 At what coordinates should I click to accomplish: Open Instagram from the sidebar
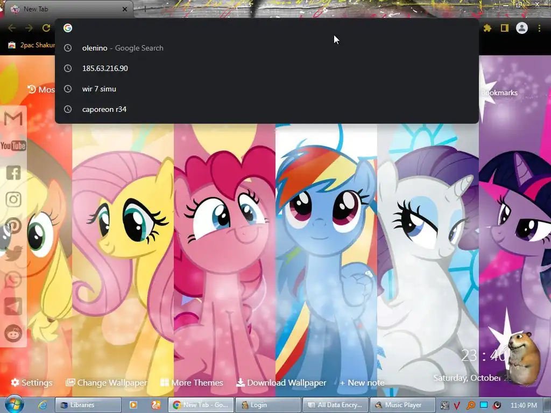(13, 200)
